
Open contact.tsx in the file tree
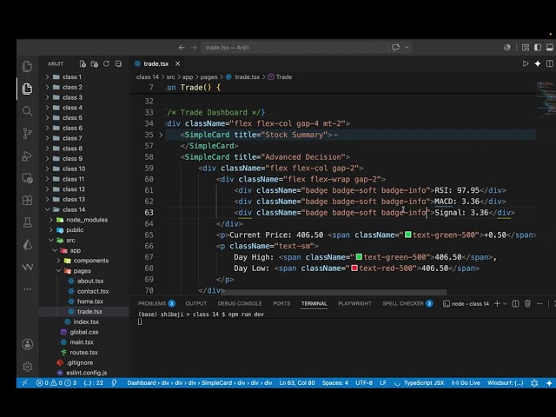(x=93, y=291)
